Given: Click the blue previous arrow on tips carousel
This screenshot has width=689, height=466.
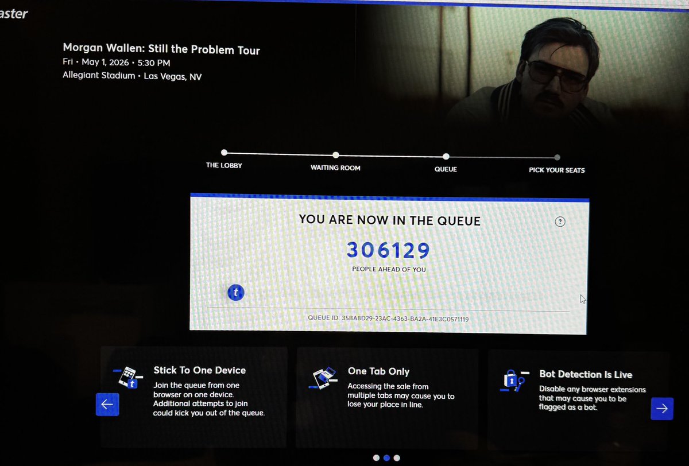Looking at the screenshot, I should pos(107,405).
